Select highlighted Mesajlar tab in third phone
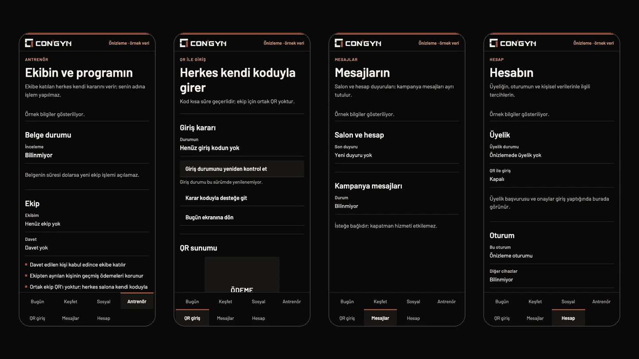 pyautogui.click(x=380, y=318)
